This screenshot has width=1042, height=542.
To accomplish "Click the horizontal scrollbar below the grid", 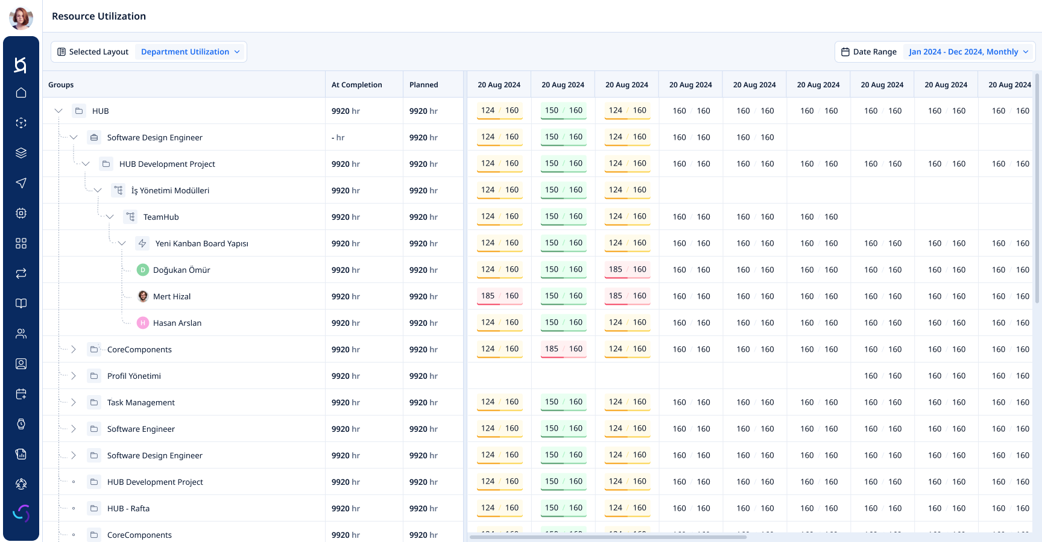I will (608, 537).
